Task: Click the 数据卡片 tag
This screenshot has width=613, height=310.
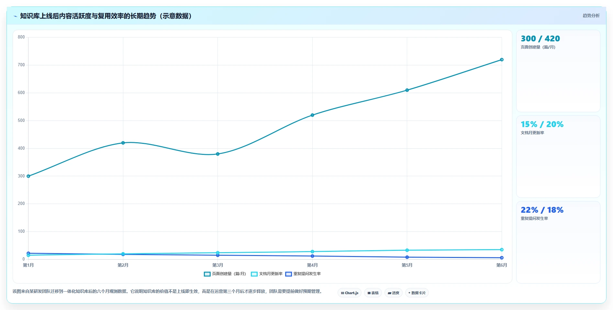Action: (x=417, y=293)
